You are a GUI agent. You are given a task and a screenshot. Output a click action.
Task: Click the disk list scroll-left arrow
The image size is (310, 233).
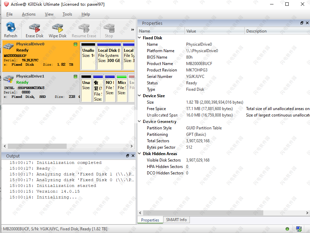click(x=5, y=146)
